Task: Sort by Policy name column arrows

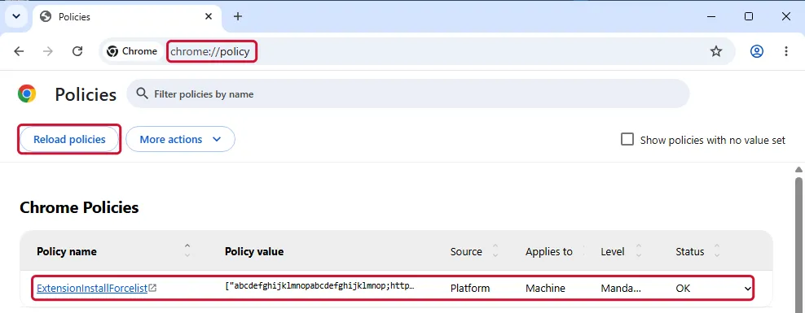Action: pyautogui.click(x=187, y=250)
